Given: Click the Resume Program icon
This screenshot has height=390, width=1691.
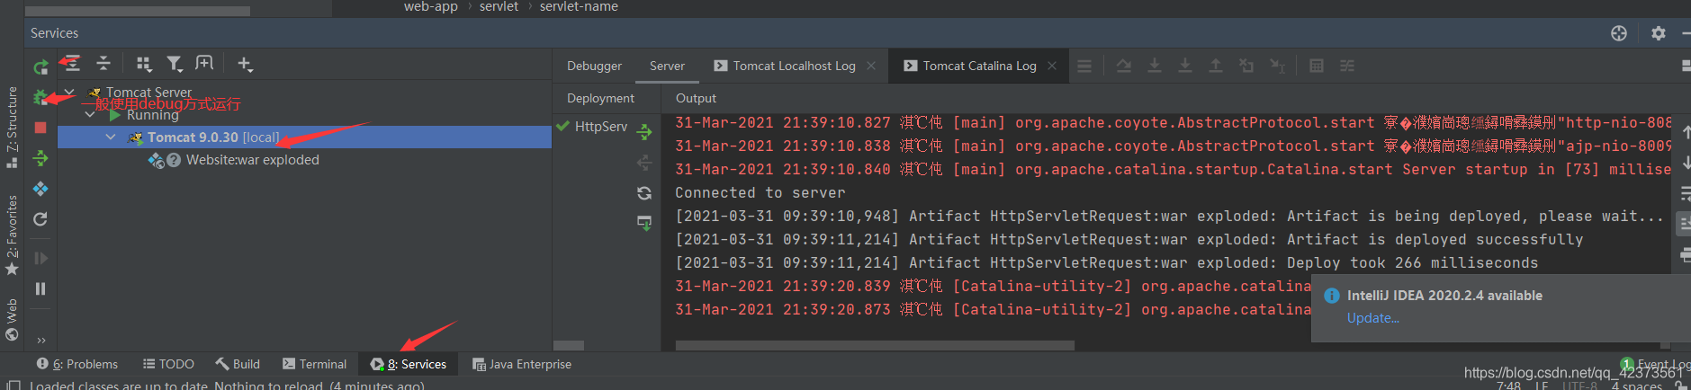Looking at the screenshot, I should (x=40, y=258).
